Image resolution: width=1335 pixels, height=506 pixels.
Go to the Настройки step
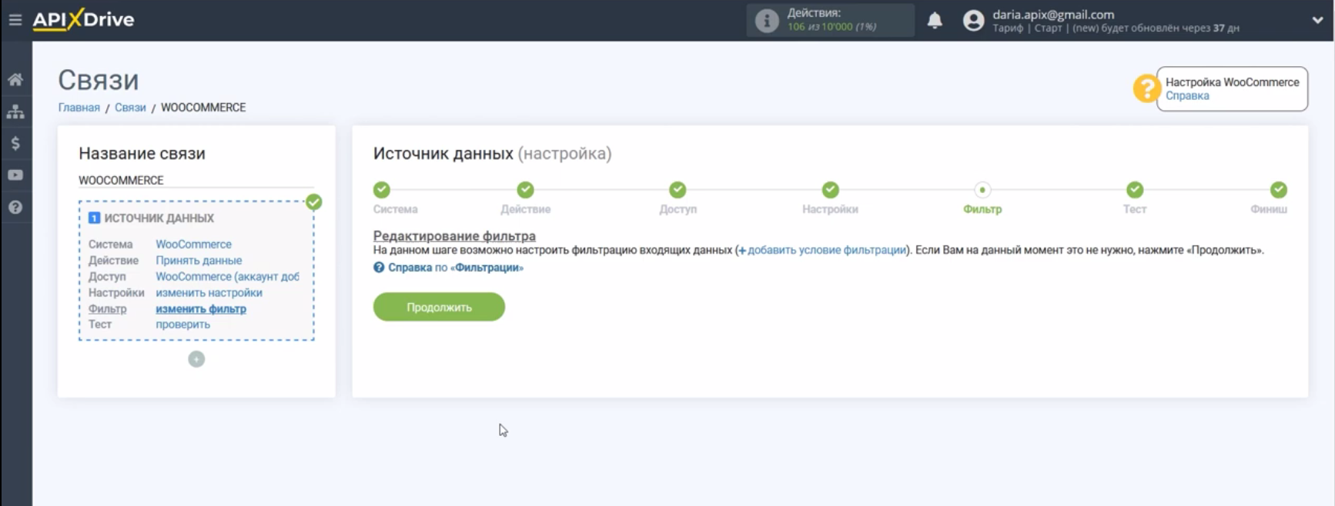pos(830,190)
